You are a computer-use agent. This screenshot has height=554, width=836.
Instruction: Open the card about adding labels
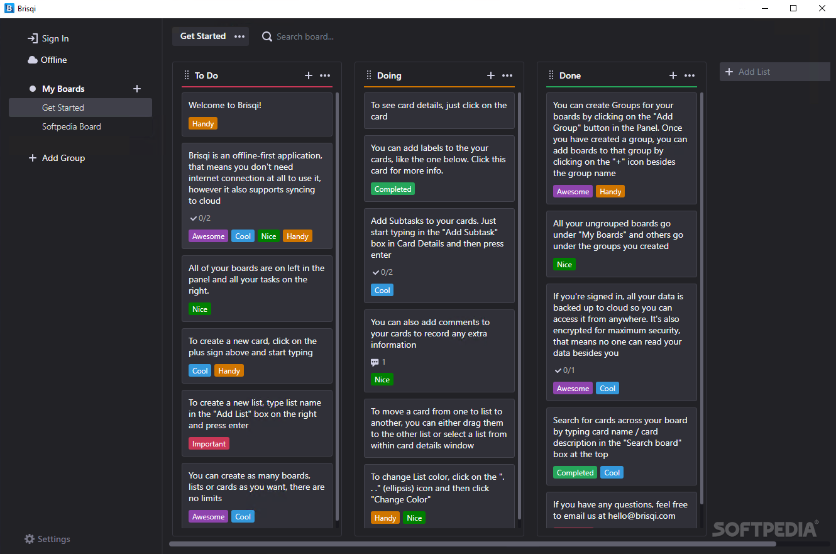[439, 169]
